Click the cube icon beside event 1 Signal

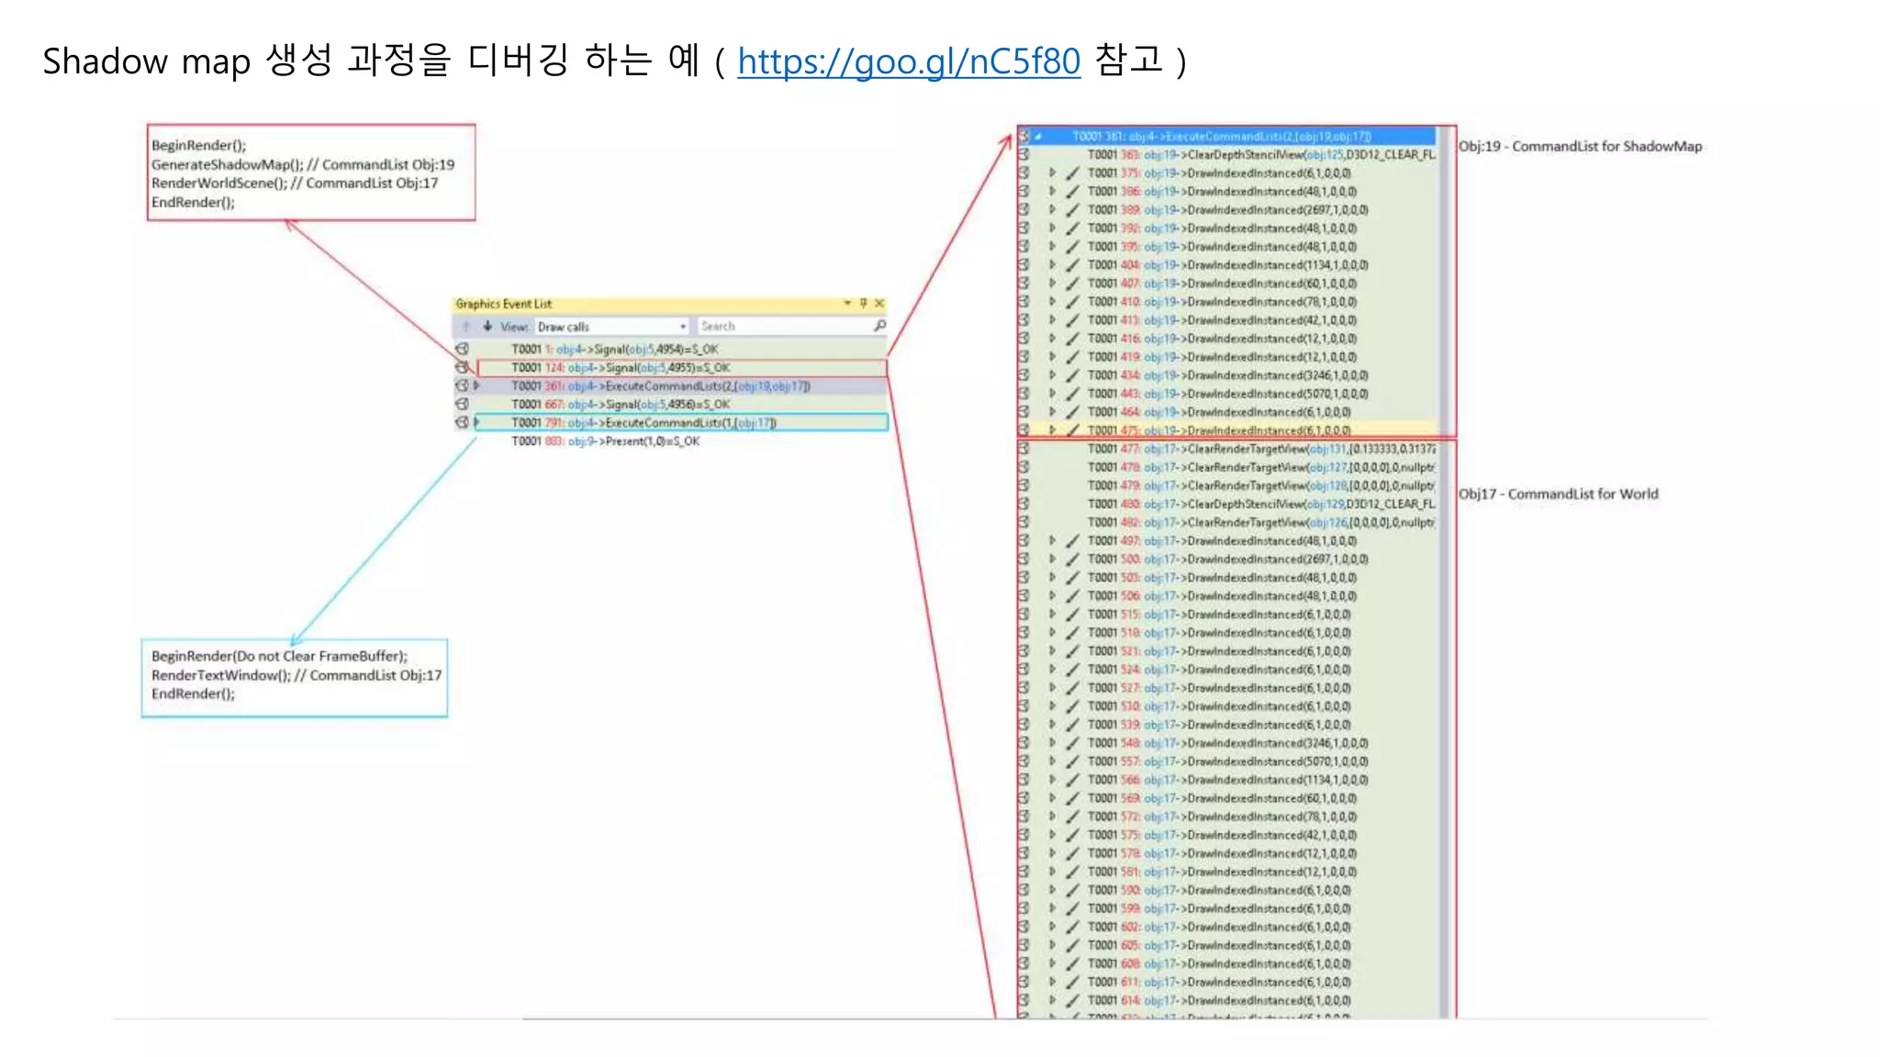pyautogui.click(x=463, y=350)
